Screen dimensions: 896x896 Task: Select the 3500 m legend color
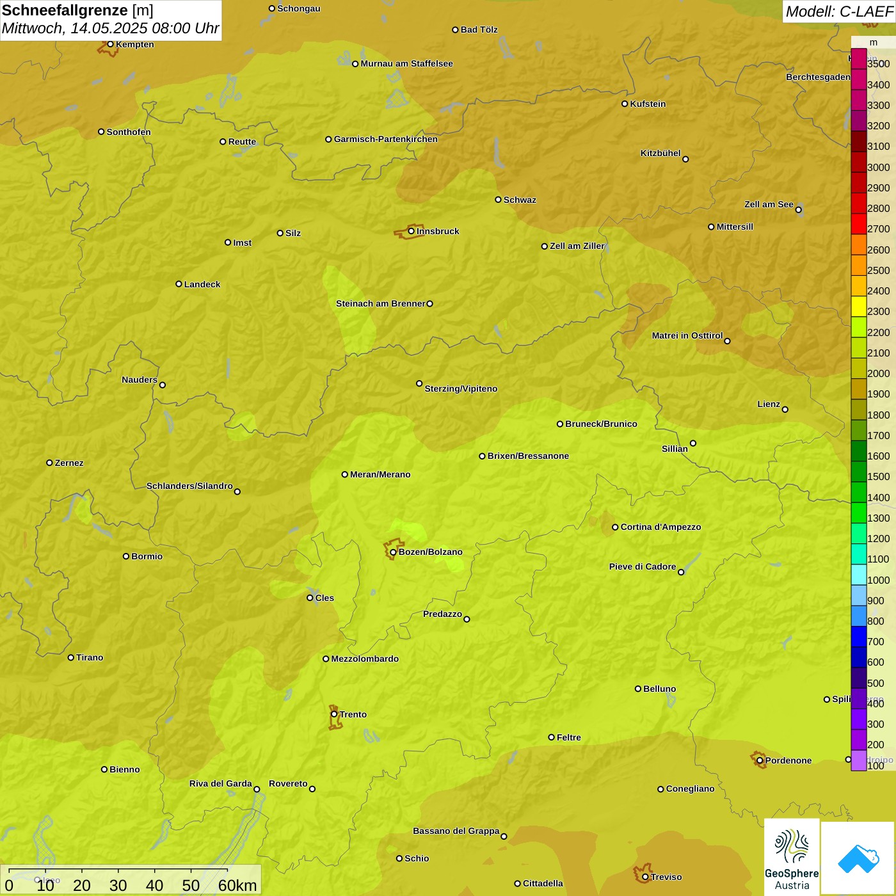click(859, 59)
